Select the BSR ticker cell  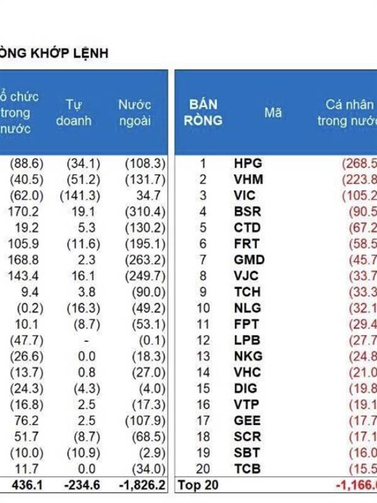247,212
